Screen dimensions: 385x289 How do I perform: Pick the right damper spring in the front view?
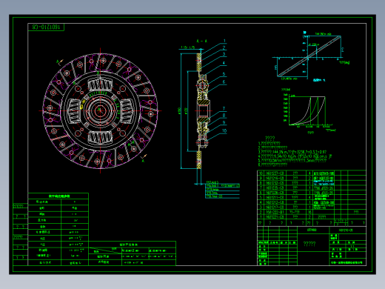point(127,110)
